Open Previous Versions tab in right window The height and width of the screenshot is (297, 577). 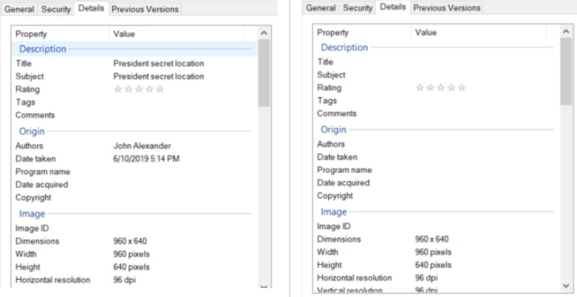[x=447, y=7]
